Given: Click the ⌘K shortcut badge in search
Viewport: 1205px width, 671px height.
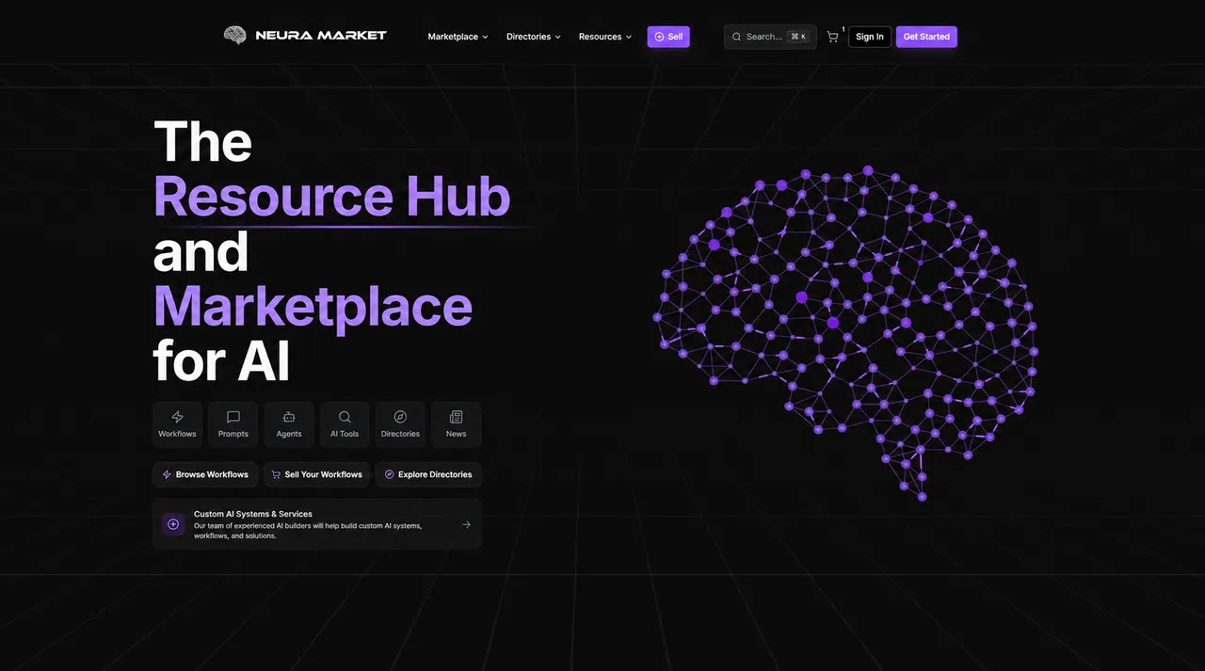Looking at the screenshot, I should coord(798,37).
